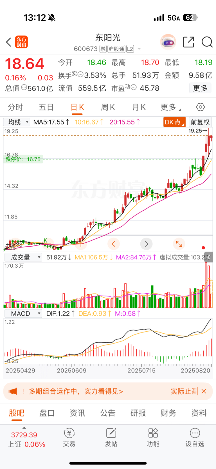Viewport: 216px width, 469px height.
Task: Tap the red dot marker on chart
Action: pyautogui.click(x=203, y=248)
